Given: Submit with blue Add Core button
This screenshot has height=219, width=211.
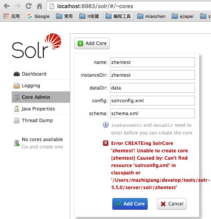Looking at the screenshot, I should tap(130, 204).
